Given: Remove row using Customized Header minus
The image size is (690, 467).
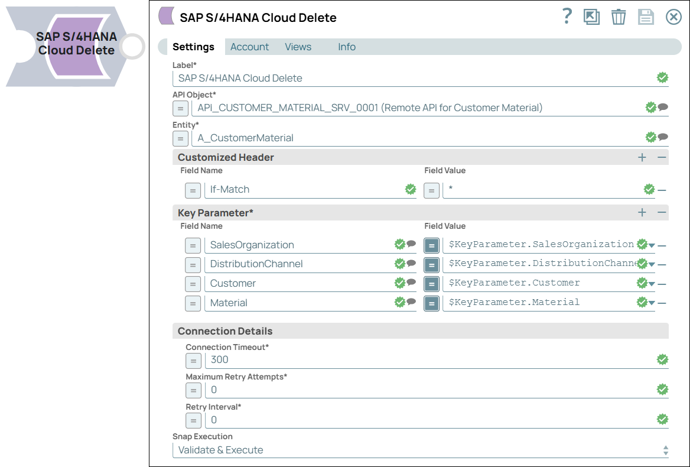Looking at the screenshot, I should 662,157.
